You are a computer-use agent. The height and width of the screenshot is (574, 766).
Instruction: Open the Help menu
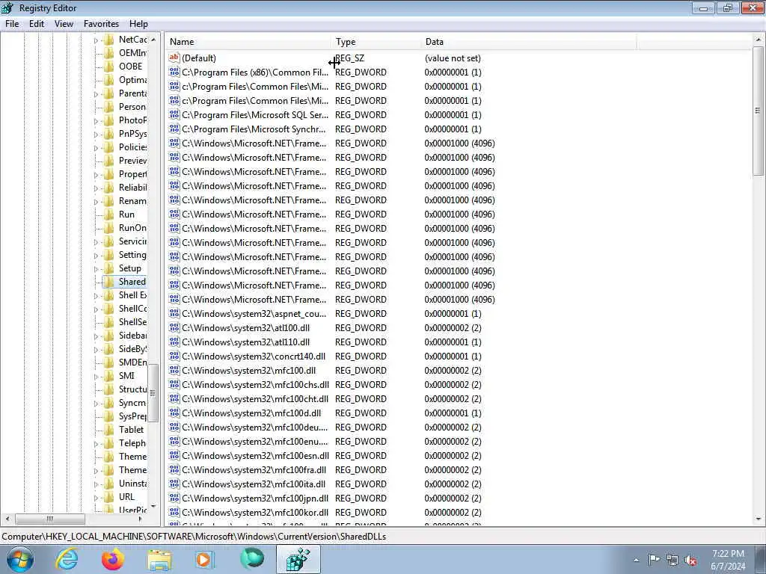[138, 24]
